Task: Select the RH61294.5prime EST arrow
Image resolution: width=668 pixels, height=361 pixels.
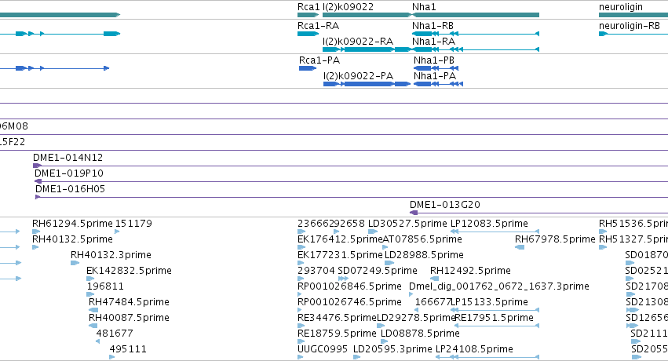Action: pyautogui.click(x=36, y=232)
